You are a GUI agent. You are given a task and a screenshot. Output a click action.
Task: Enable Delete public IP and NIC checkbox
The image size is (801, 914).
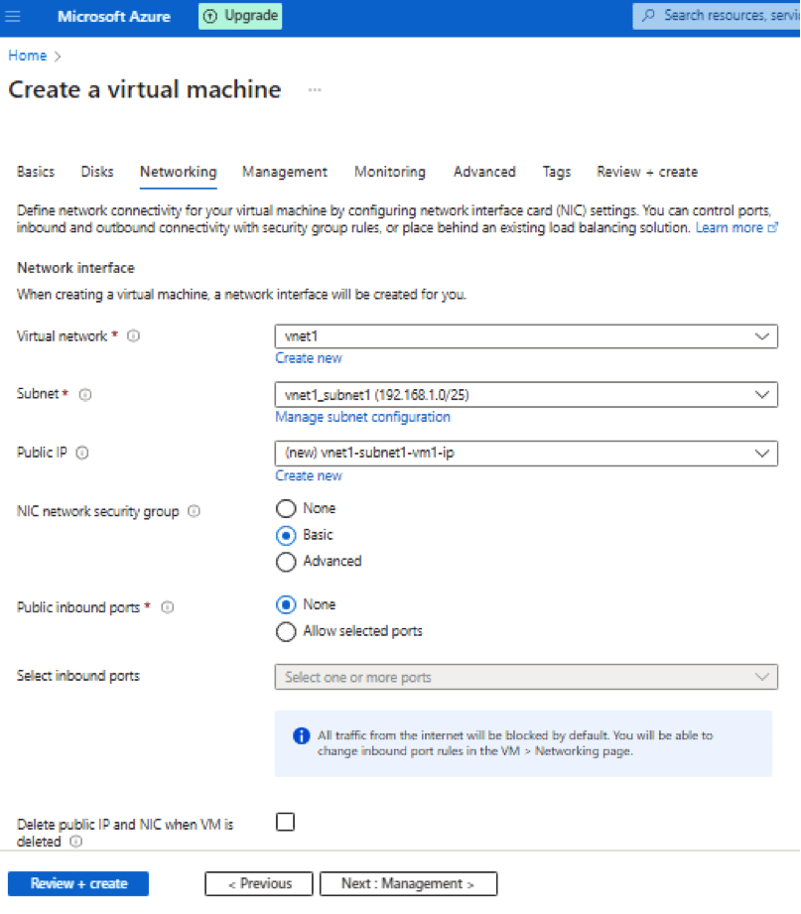click(286, 822)
